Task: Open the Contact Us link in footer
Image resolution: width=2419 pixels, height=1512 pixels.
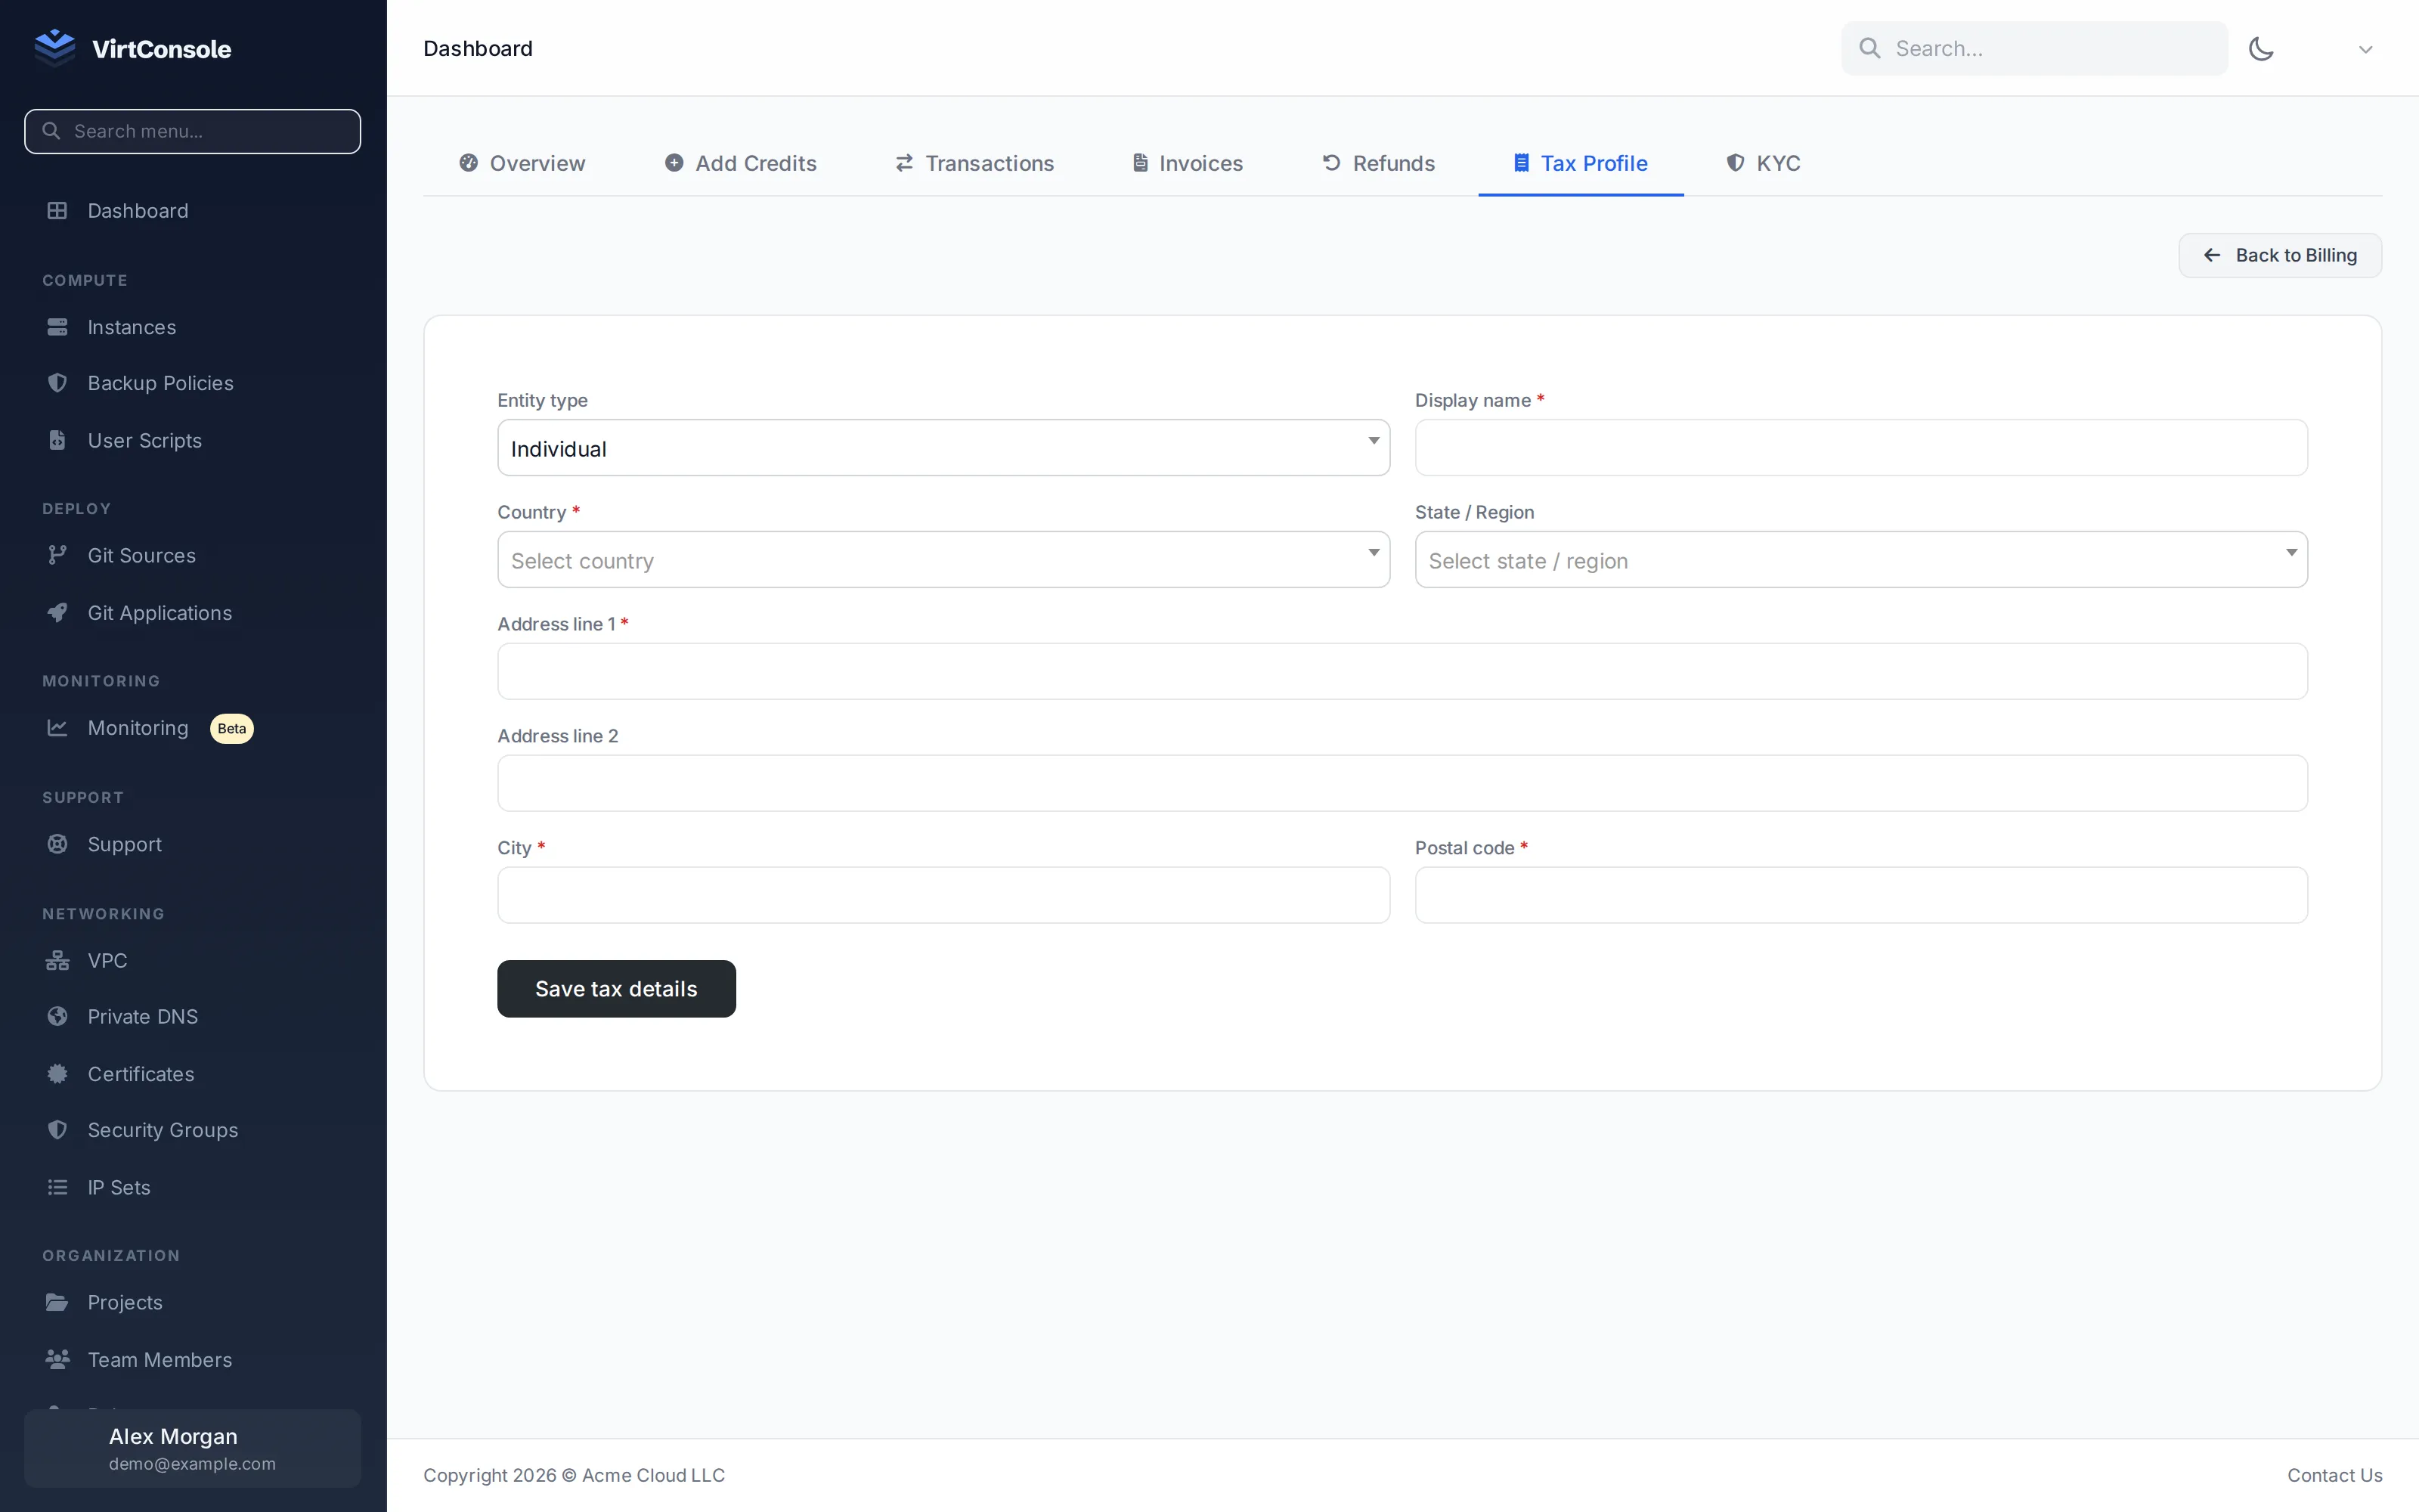Action: pyautogui.click(x=2334, y=1475)
